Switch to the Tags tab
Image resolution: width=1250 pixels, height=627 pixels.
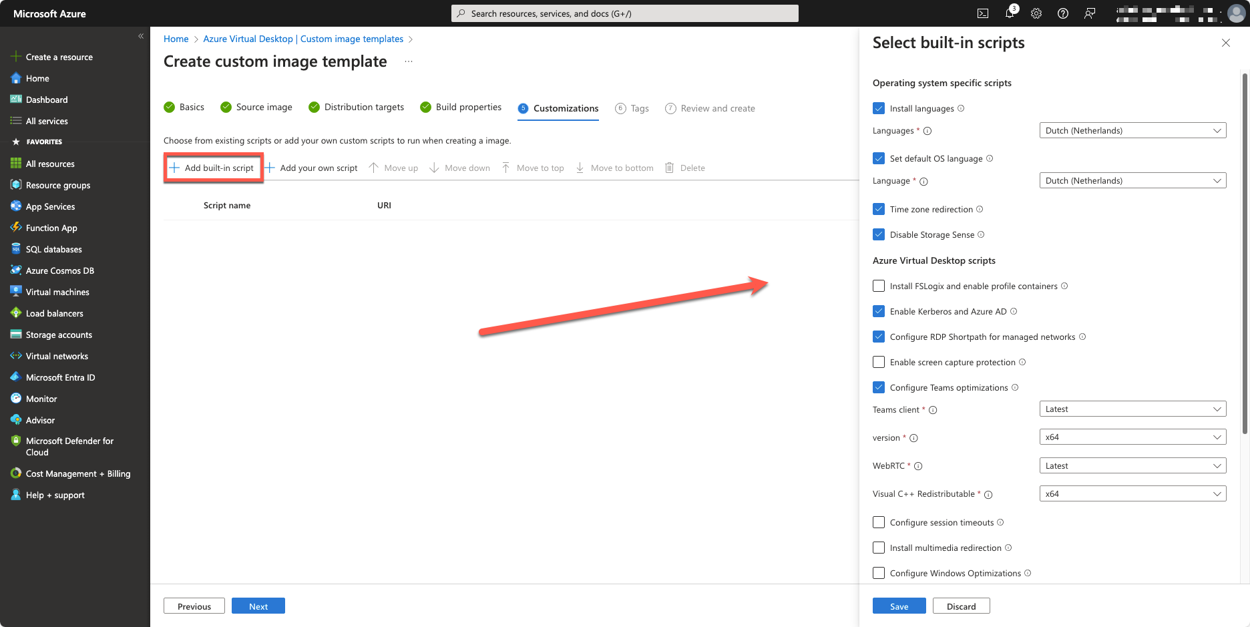(x=632, y=108)
